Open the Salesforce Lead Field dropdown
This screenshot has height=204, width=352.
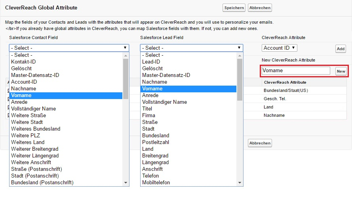point(192,48)
